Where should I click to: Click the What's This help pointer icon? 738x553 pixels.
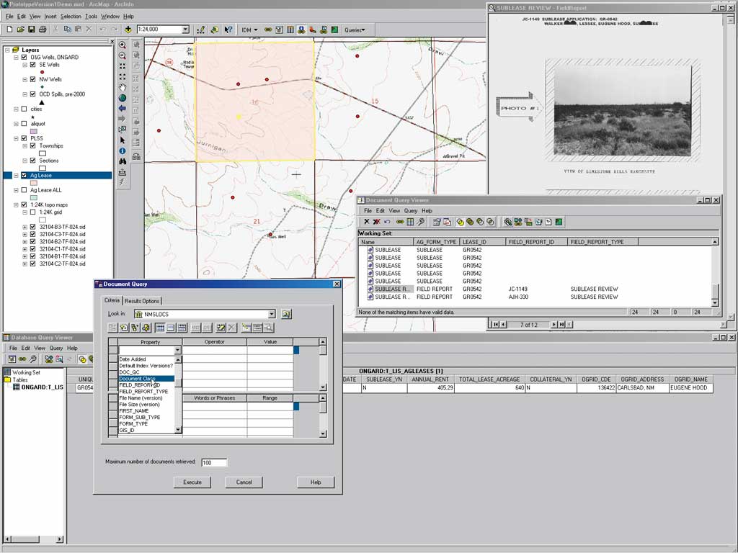pos(228,30)
